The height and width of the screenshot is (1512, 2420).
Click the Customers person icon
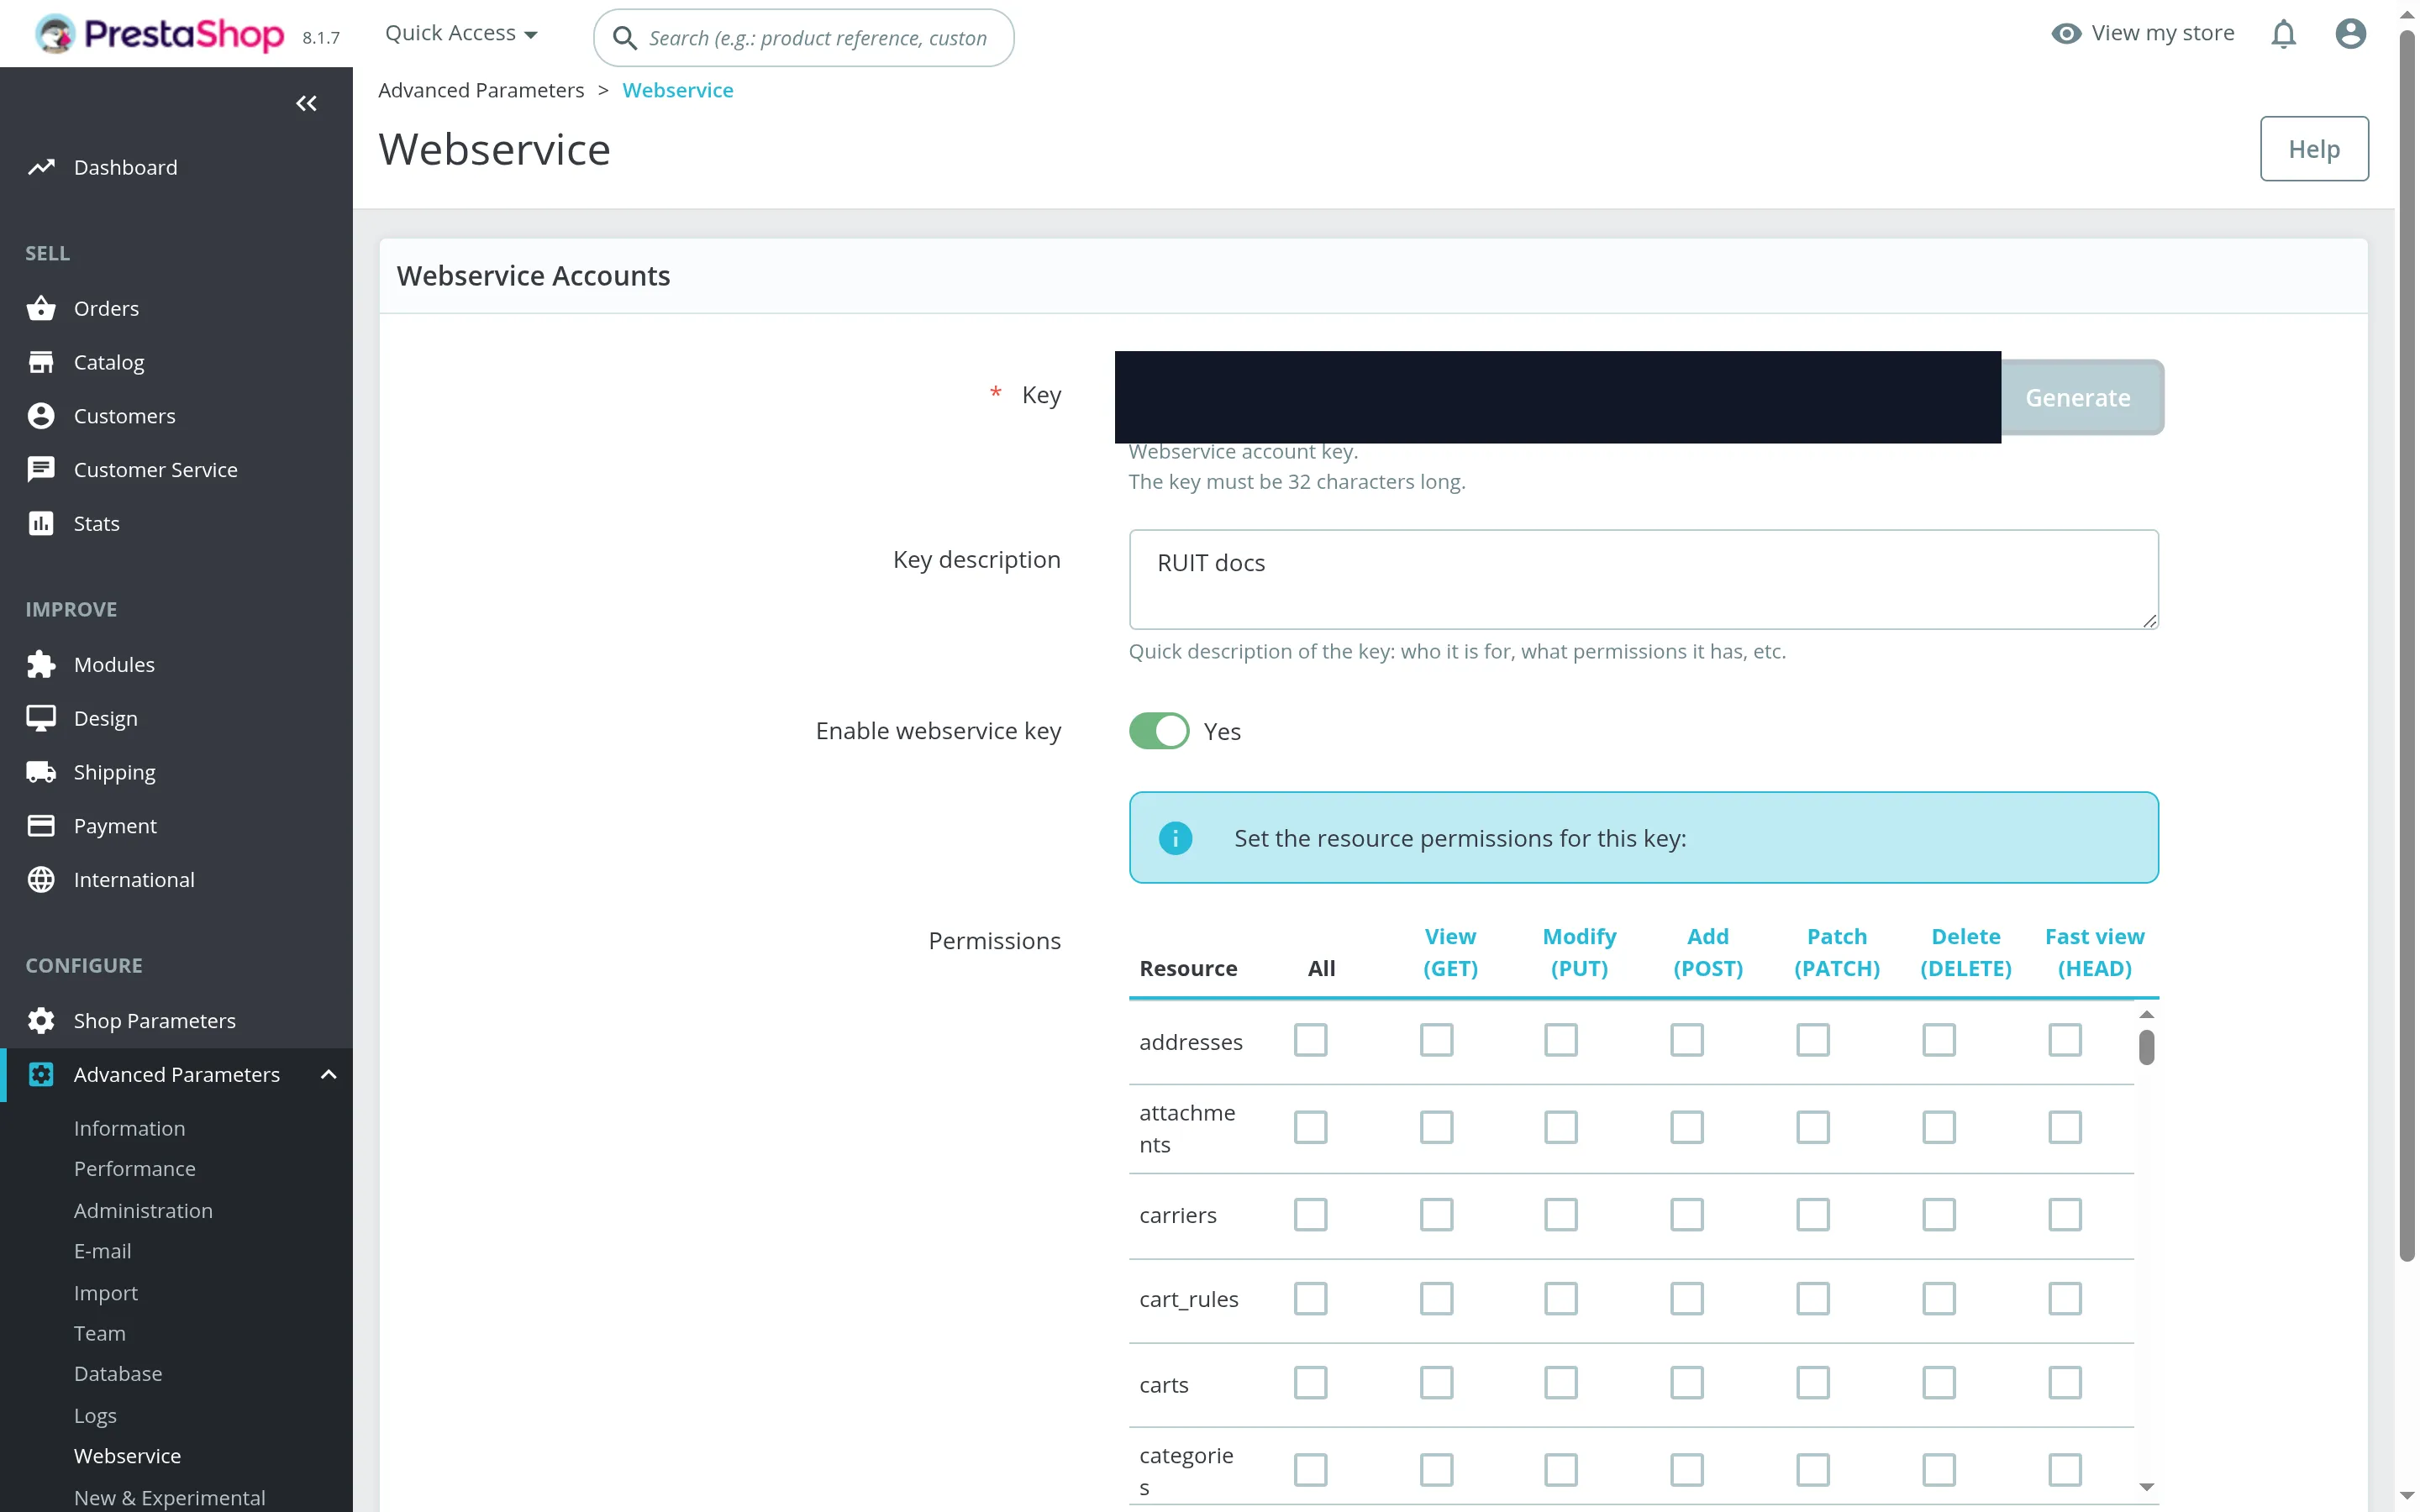41,416
